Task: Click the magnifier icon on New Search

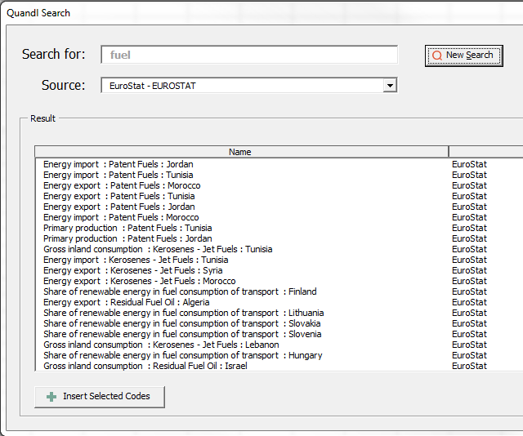Action: click(x=437, y=56)
